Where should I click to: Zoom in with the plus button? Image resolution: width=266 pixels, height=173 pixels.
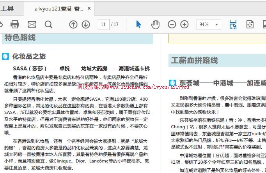184,24
